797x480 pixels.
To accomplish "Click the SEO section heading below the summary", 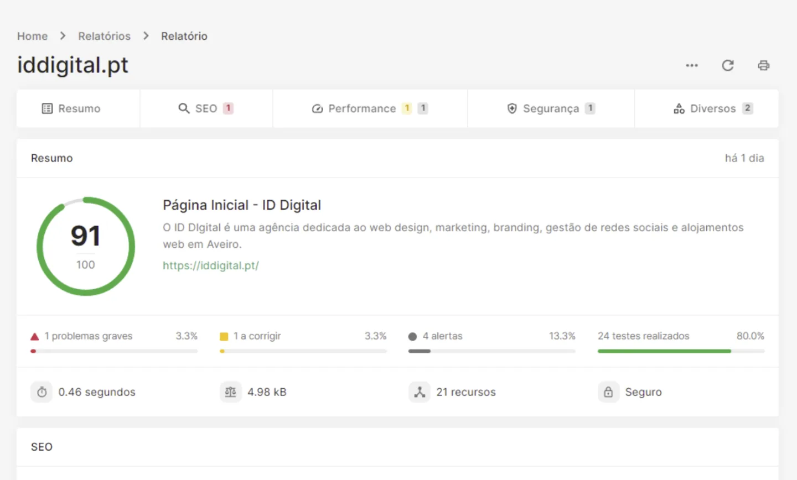I will (x=42, y=447).
